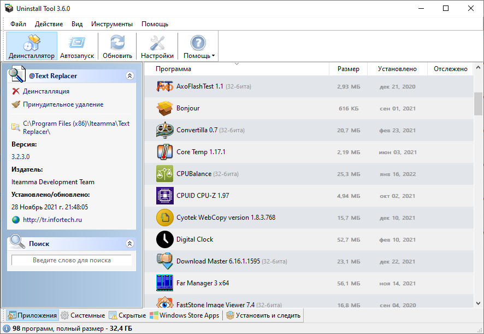Click the Uninstall Tool title bar icon
This screenshot has width=484, height=334.
[9, 8]
